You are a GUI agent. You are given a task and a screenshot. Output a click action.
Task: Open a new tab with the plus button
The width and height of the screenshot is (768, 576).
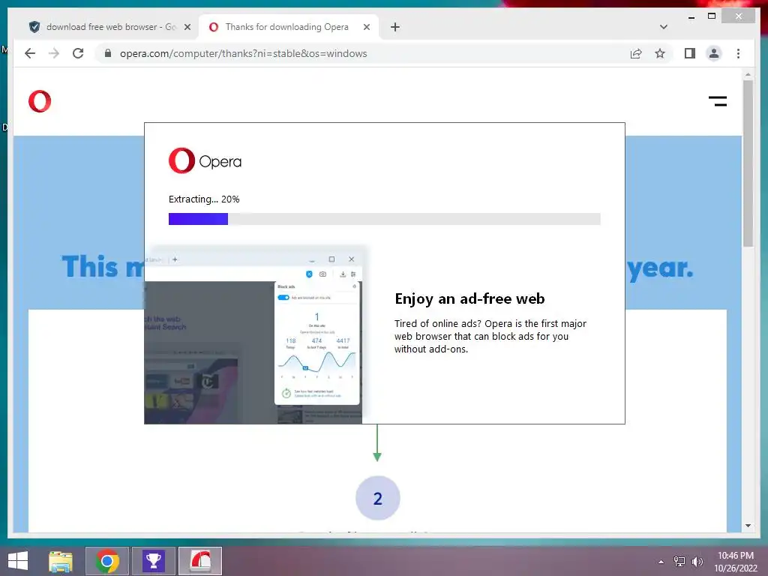pyautogui.click(x=395, y=27)
